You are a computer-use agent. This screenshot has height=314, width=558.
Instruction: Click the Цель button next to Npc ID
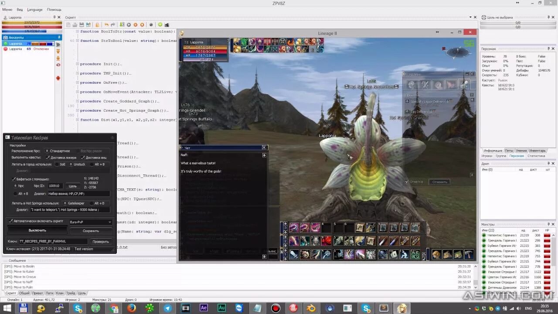pyautogui.click(x=73, y=186)
